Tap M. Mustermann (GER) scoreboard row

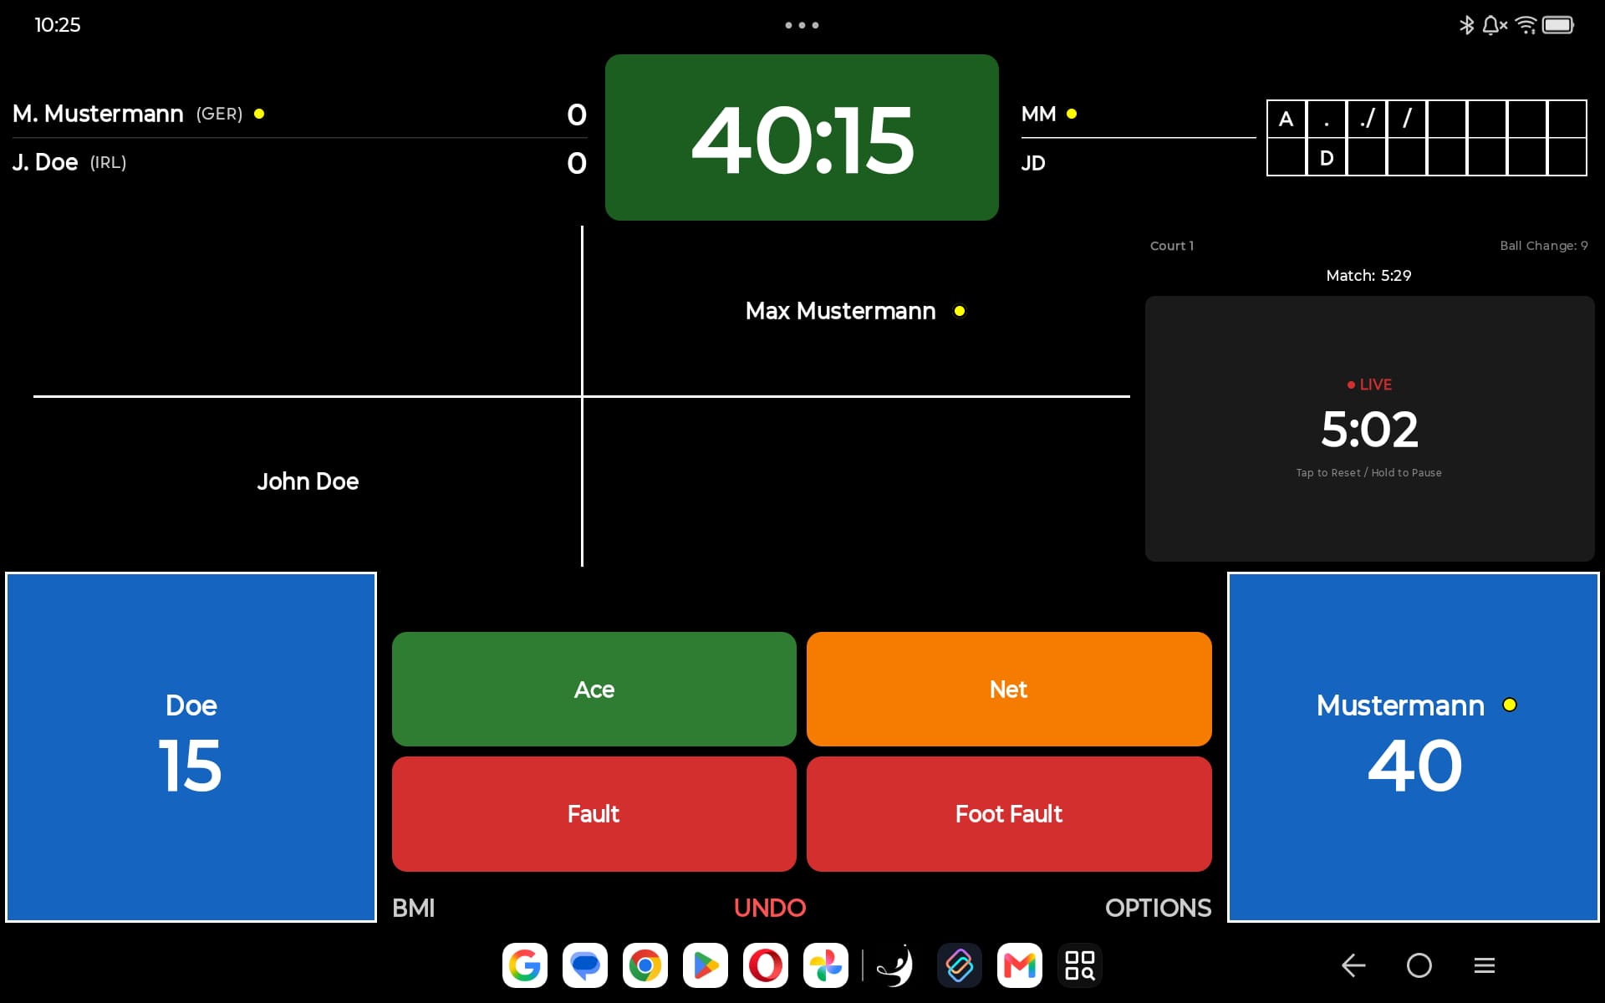(x=299, y=114)
